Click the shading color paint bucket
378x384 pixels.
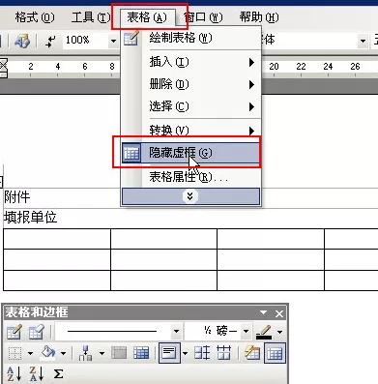click(47, 353)
